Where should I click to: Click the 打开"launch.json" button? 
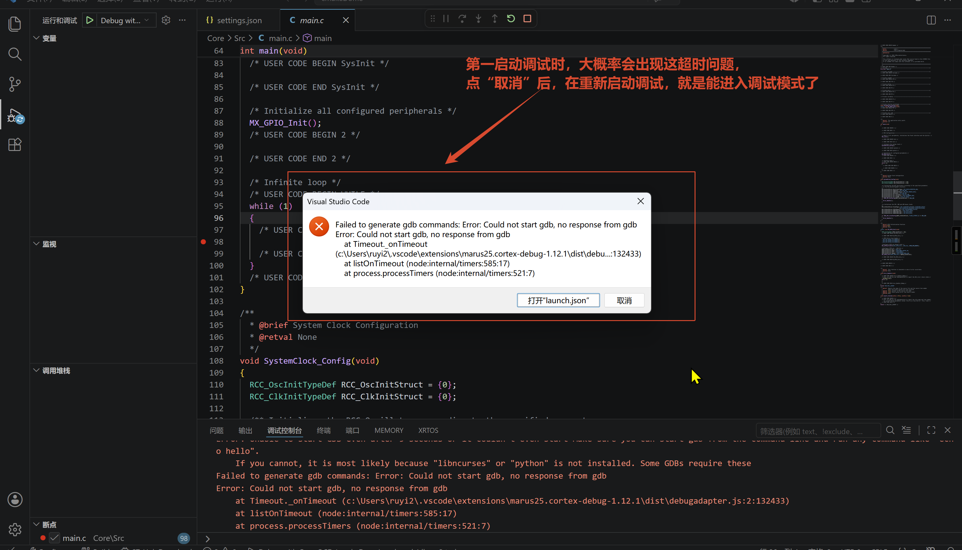[x=558, y=300]
